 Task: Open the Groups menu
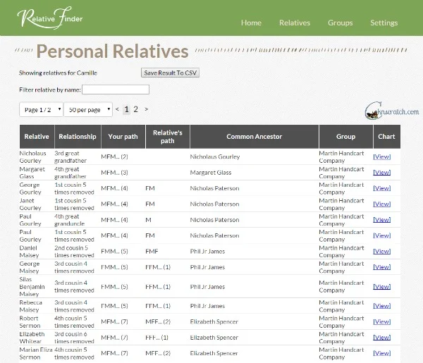[x=341, y=23]
